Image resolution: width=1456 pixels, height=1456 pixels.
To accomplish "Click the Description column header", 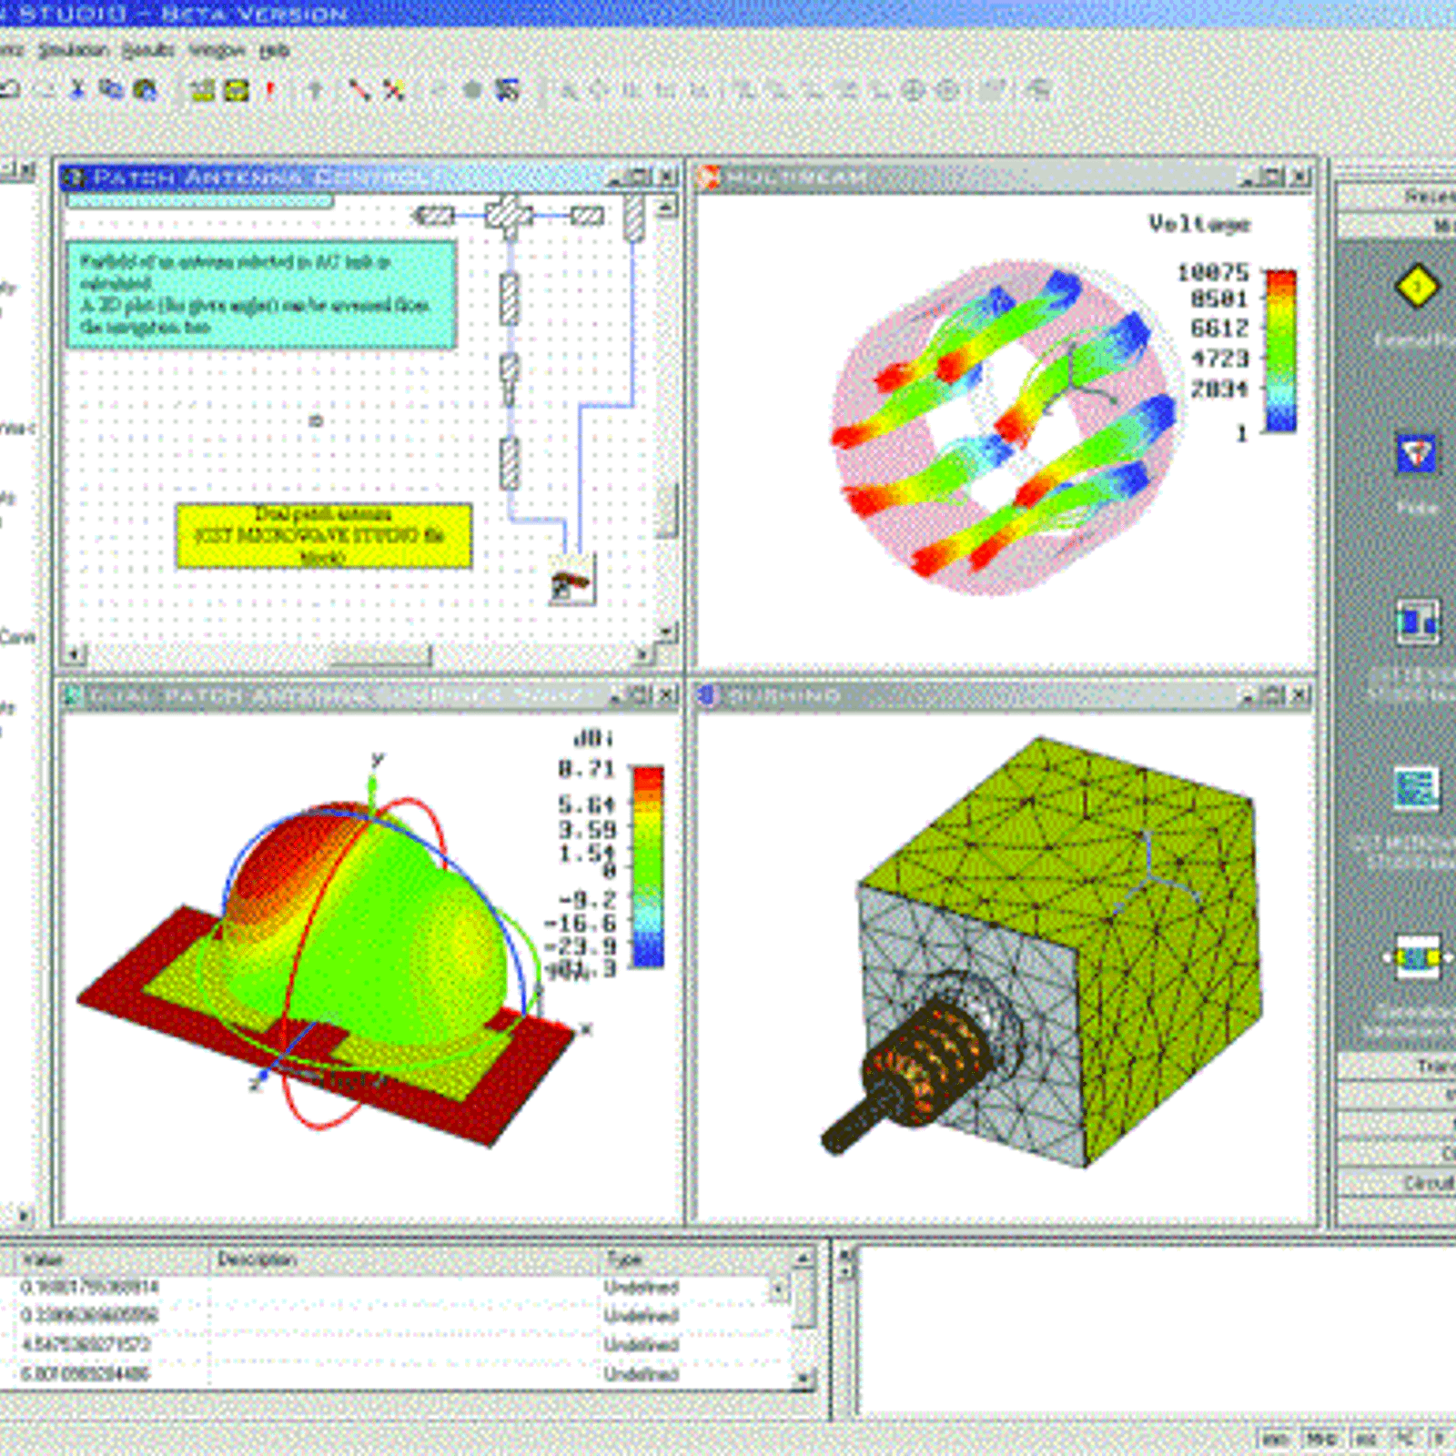I will tap(257, 1259).
